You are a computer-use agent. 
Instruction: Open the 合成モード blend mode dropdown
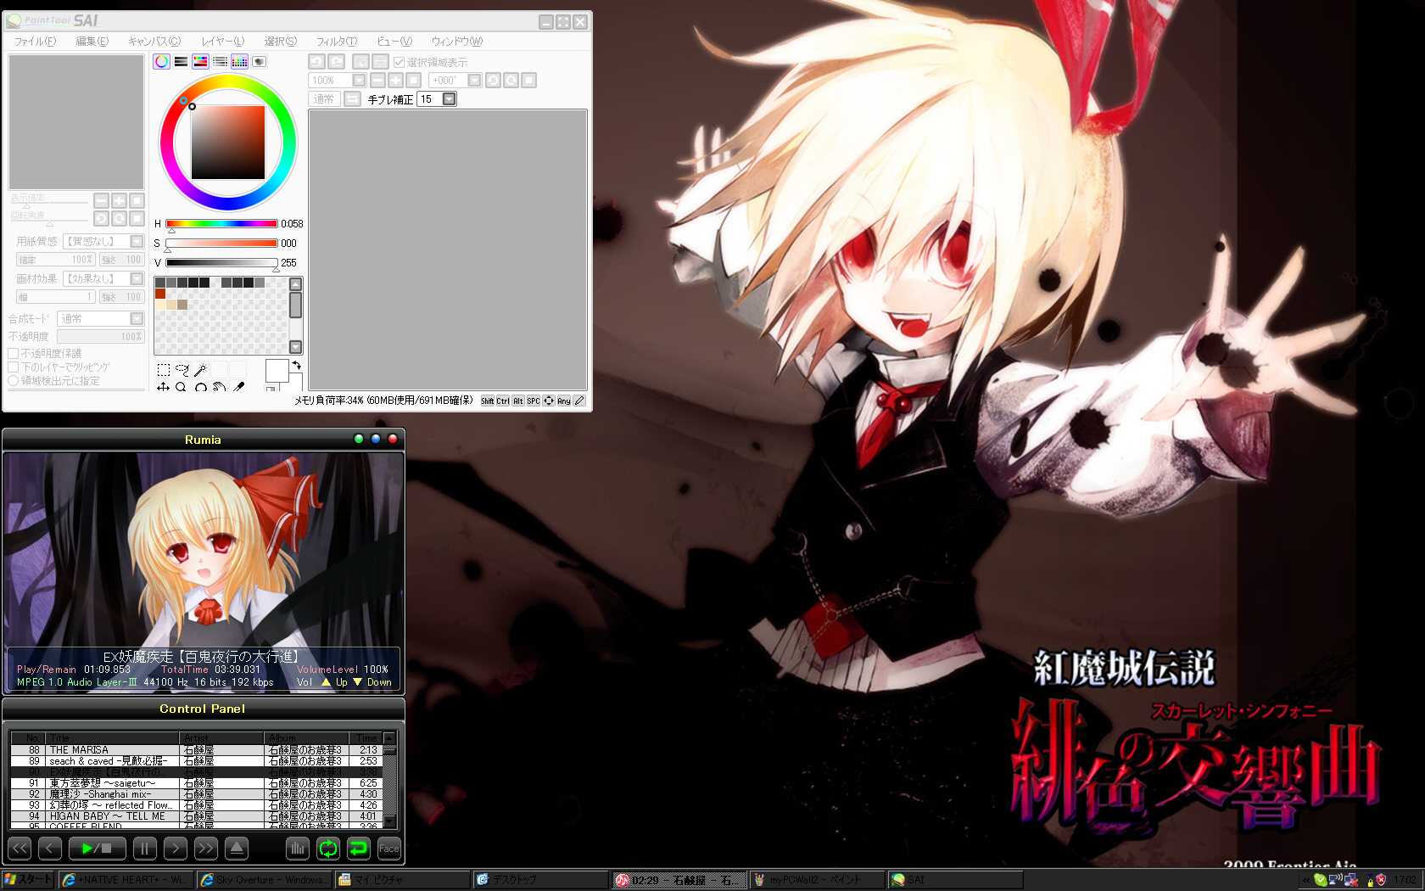[x=137, y=319]
